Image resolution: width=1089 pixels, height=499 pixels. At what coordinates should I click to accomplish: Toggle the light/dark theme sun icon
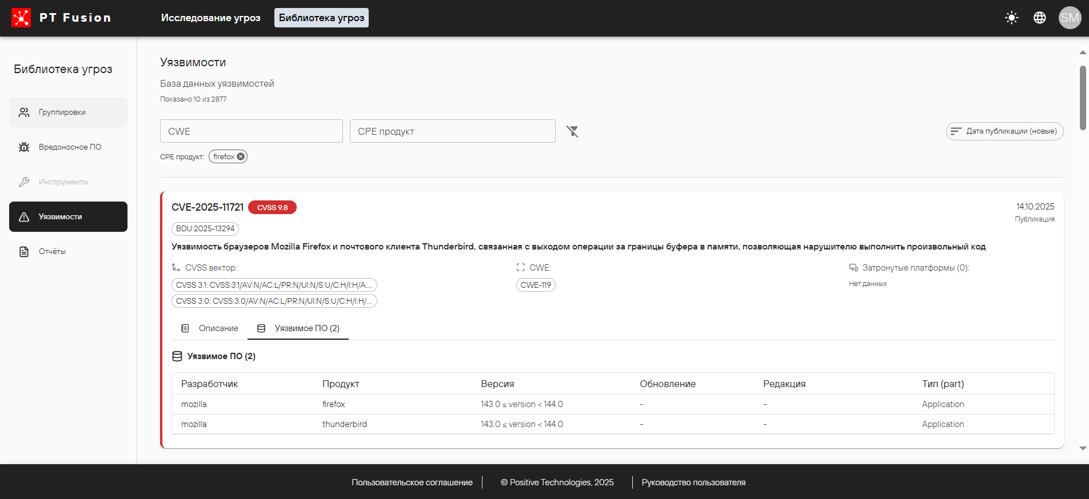1011,18
